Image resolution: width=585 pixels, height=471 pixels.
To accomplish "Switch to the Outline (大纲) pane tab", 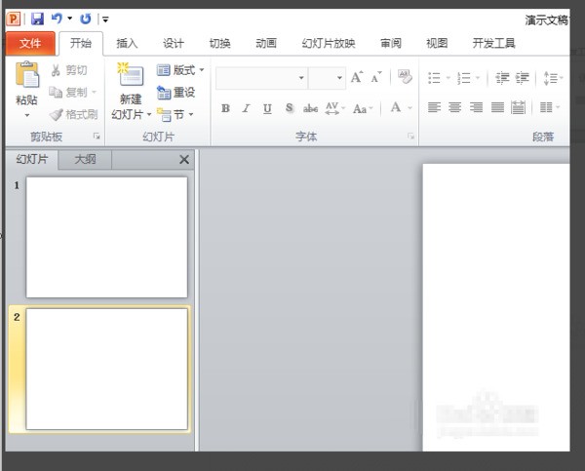I will pyautogui.click(x=86, y=159).
